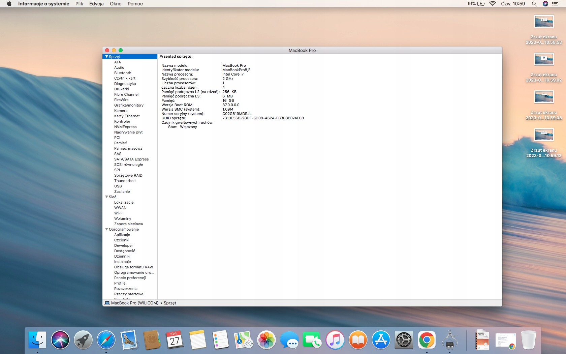Screen dimensions: 566x354
Task: Open Trash in the Dock
Action: point(528,340)
